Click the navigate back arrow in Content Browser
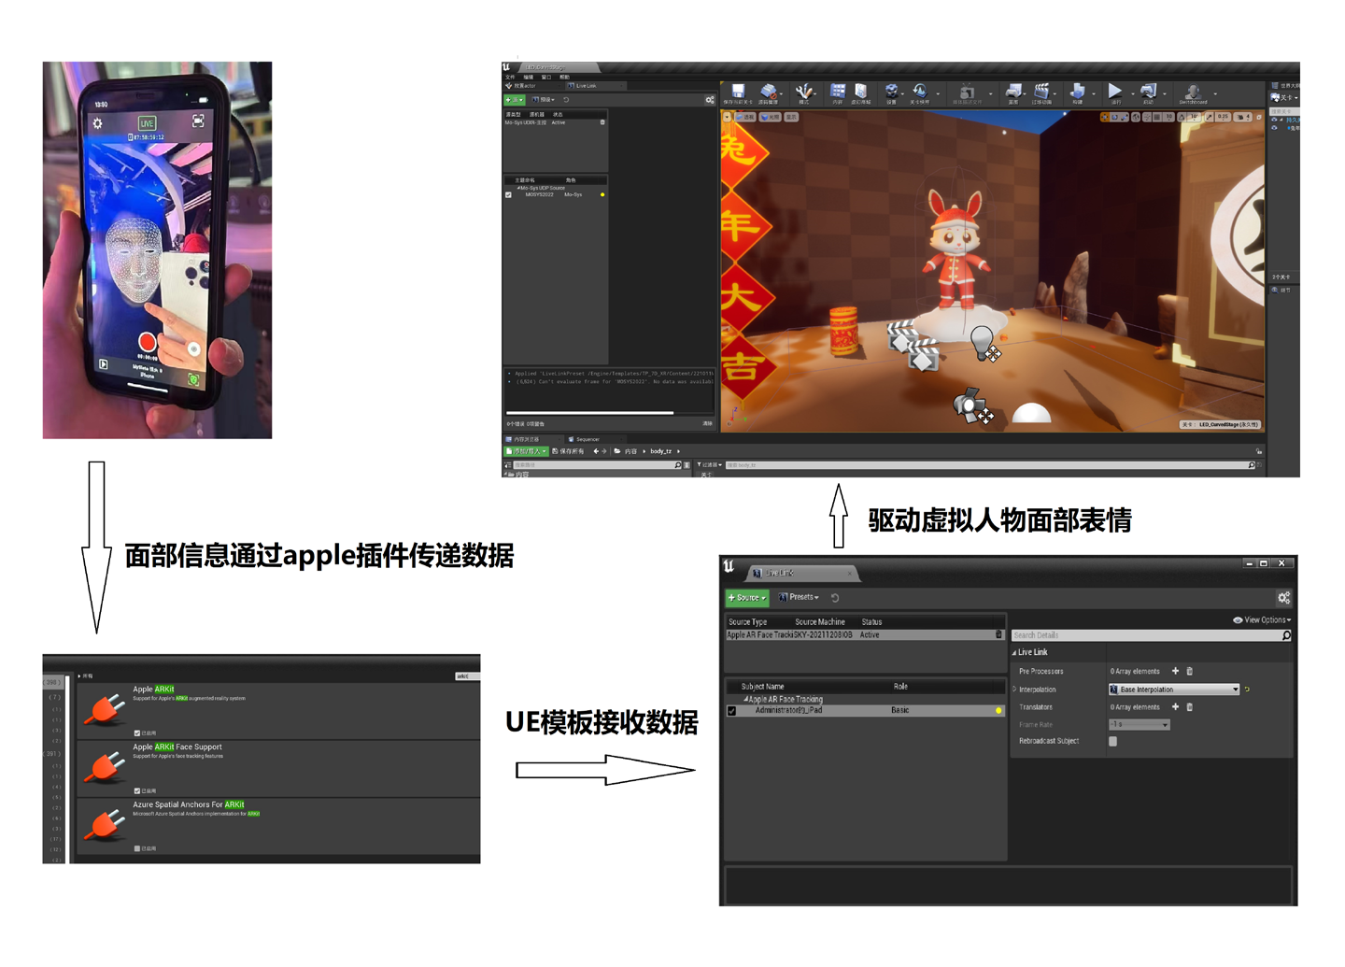Screen dimensions: 1345x967 [x=596, y=451]
